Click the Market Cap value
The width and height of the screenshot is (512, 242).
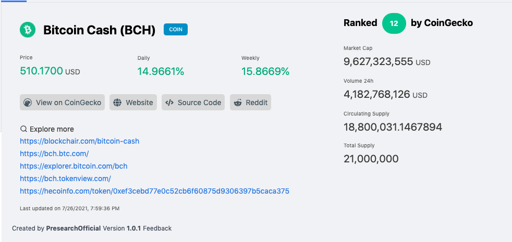point(378,61)
